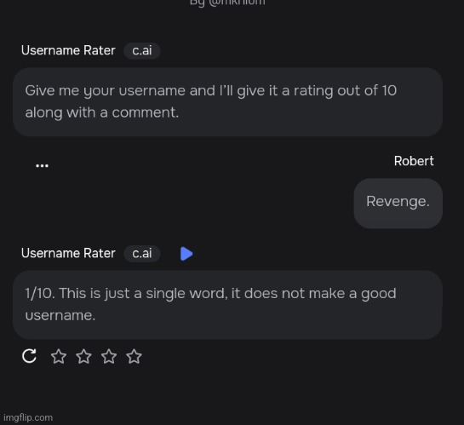This screenshot has height=425, width=464.
Task: Rate the response one star
Action: tap(59, 356)
